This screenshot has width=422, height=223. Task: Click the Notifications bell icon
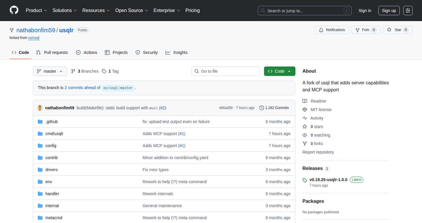tap(321, 30)
